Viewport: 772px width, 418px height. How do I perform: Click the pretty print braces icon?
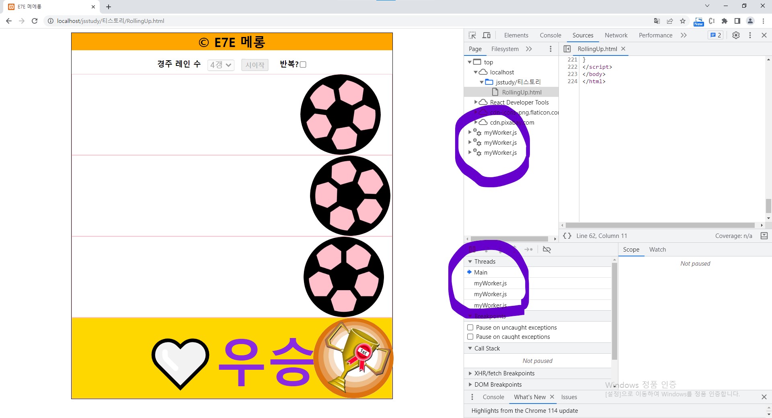click(x=567, y=236)
